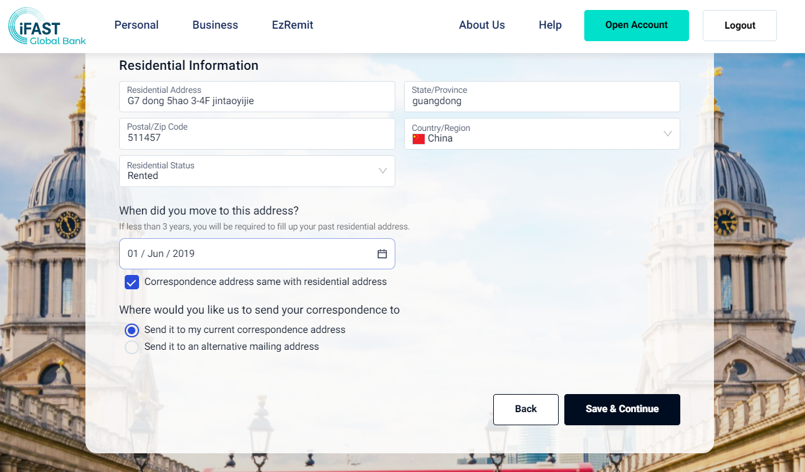Expand the Residential Status dropdown arrow
The height and width of the screenshot is (472, 805).
coord(383,171)
